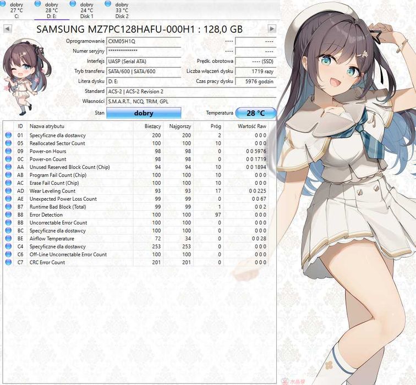Select 'CRC Error Count' attribute name
Image resolution: width=416 pixels, height=385 pixels.
click(47, 262)
